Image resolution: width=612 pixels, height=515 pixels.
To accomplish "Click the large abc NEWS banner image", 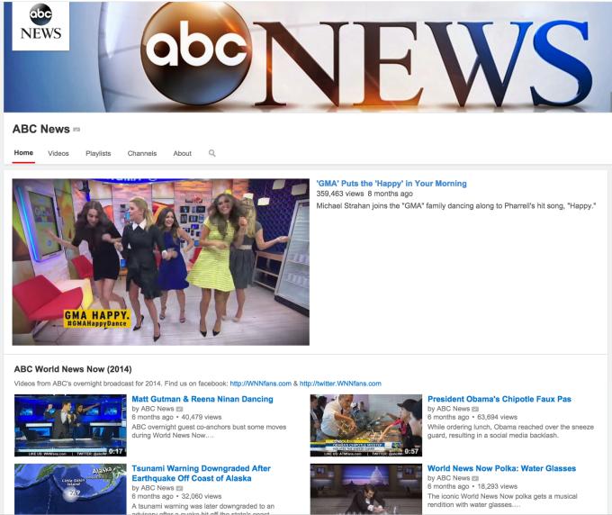I will pyautogui.click(x=308, y=57).
